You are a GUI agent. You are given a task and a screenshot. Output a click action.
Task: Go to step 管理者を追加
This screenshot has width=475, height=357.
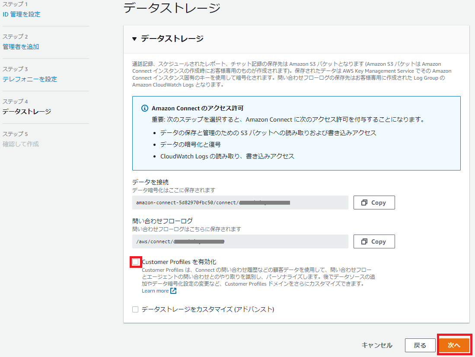pyautogui.click(x=21, y=47)
